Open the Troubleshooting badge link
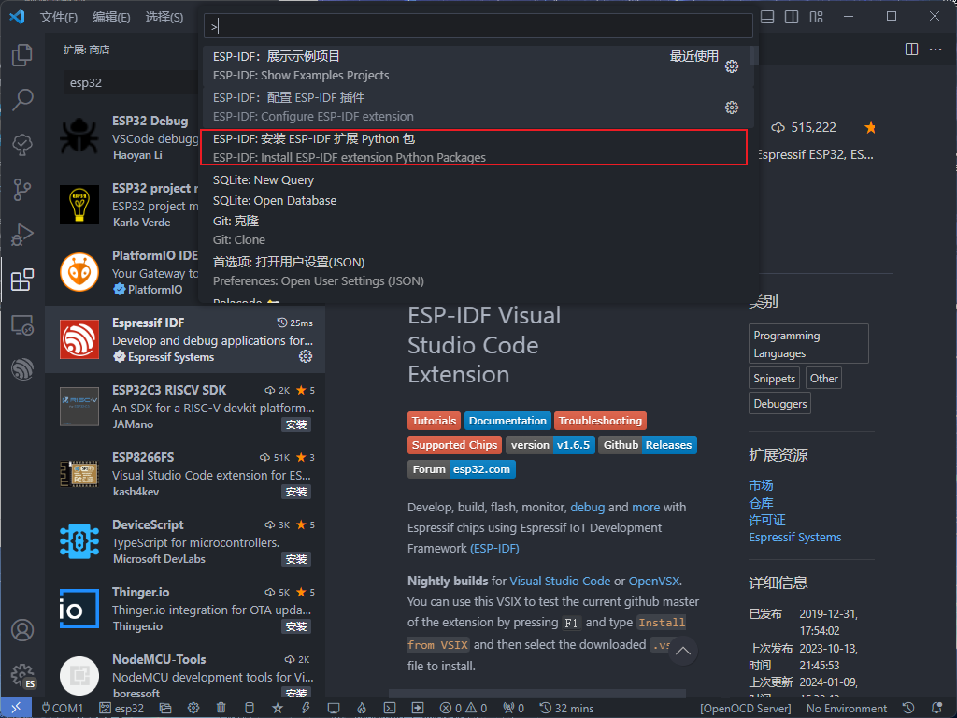Screen dimensions: 957x718 600,421
